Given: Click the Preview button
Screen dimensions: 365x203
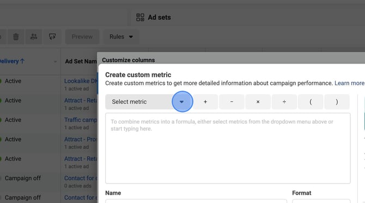Looking at the screenshot, I should tap(82, 37).
